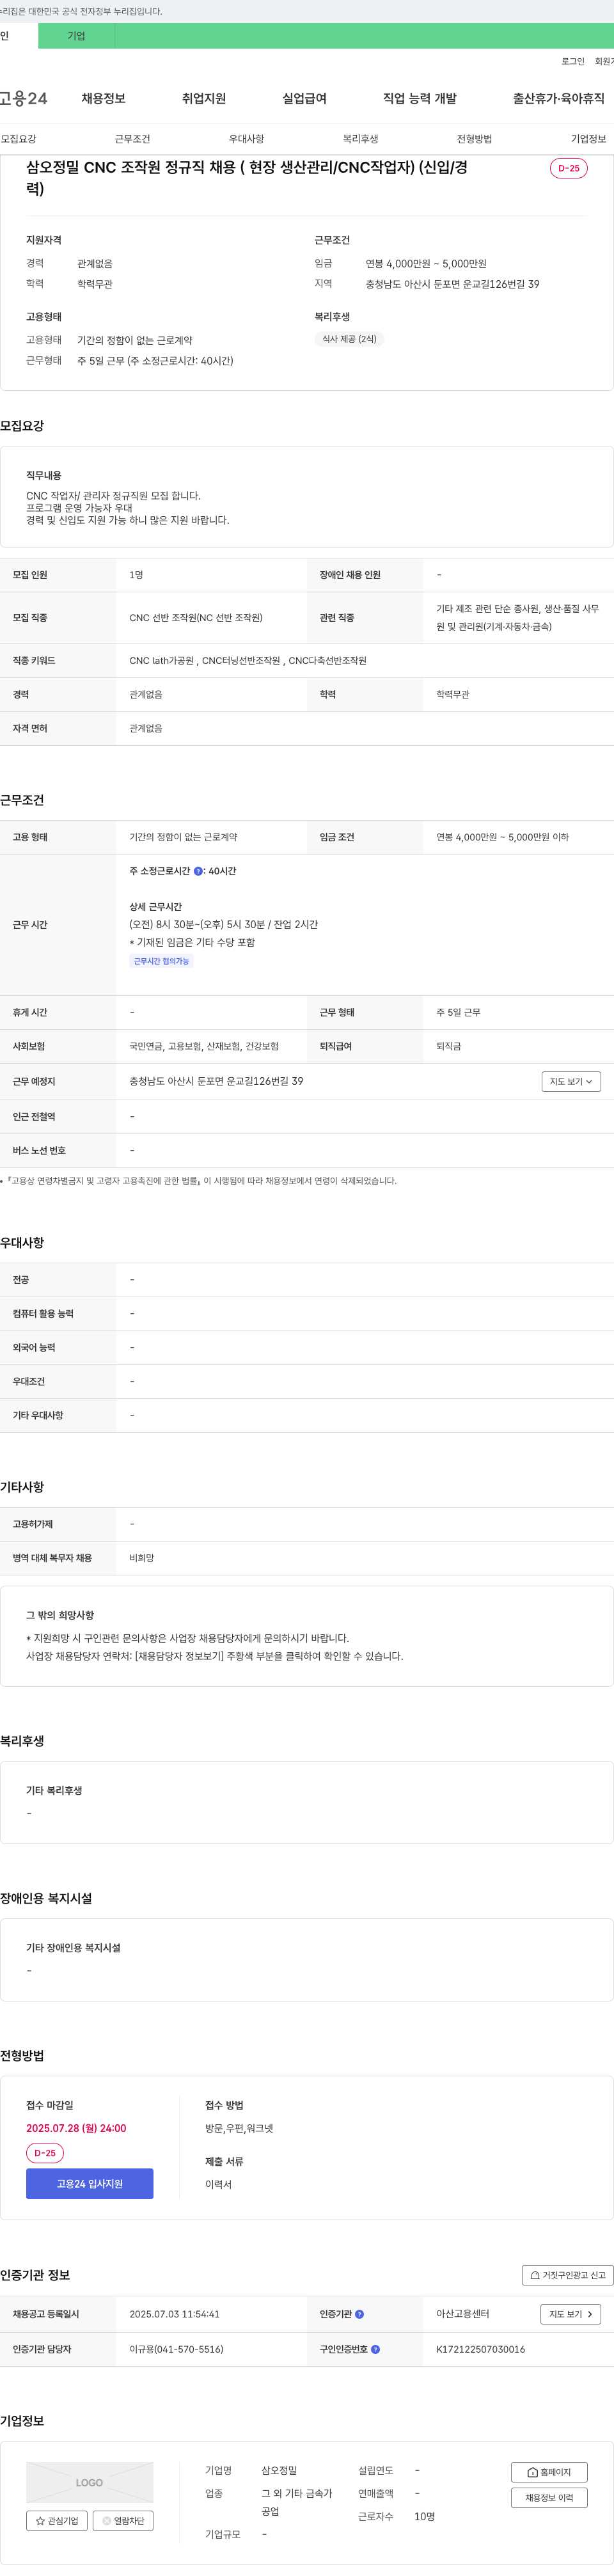614x2565 pixels.
Task: Switch to the 기업 top tab
Action: point(77,36)
